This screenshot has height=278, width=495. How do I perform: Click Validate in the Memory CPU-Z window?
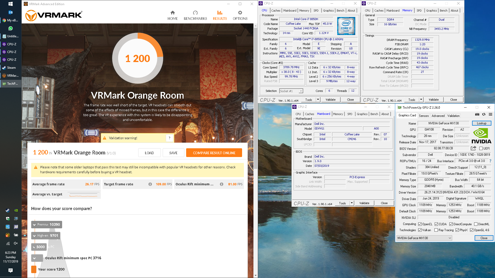pyautogui.click(x=433, y=100)
